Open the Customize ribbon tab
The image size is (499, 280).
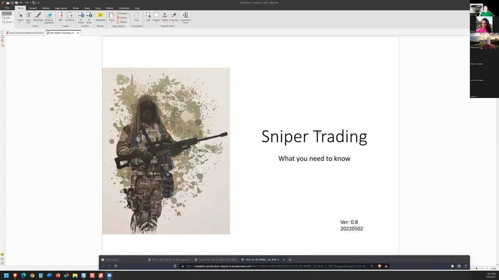pyautogui.click(x=124, y=8)
